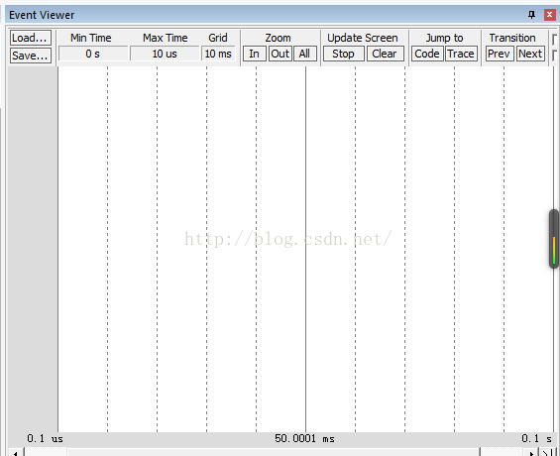Viewport: 560px width, 456px height.
Task: Click the 50.0001 ms time label
Action: tap(304, 438)
